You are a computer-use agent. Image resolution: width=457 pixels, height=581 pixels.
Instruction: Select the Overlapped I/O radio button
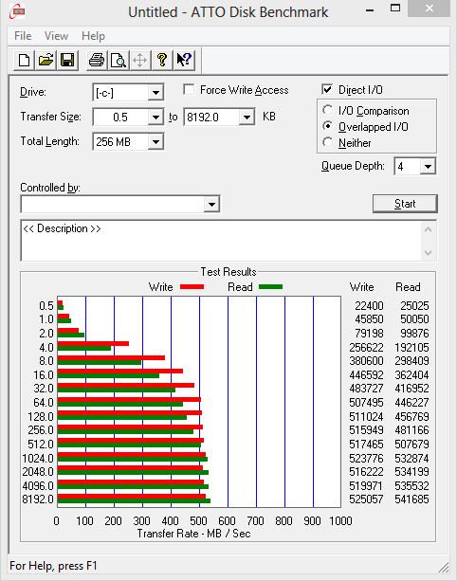tap(327, 126)
